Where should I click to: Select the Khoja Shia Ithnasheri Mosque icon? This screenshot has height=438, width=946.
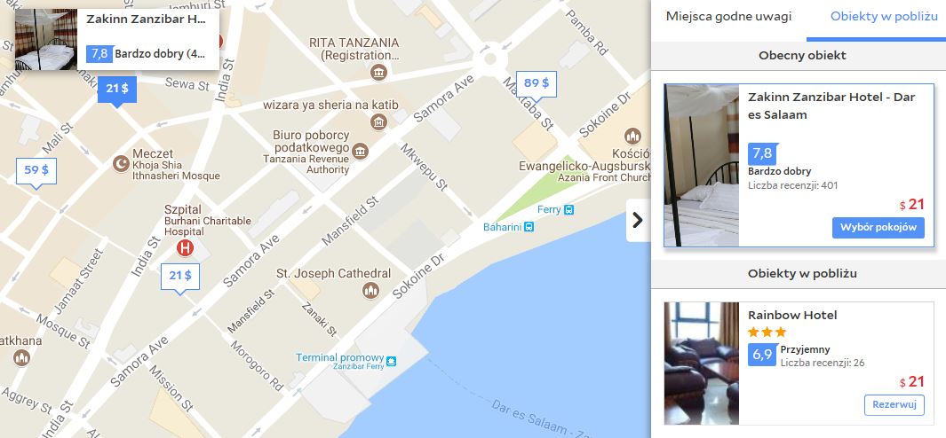[121, 163]
